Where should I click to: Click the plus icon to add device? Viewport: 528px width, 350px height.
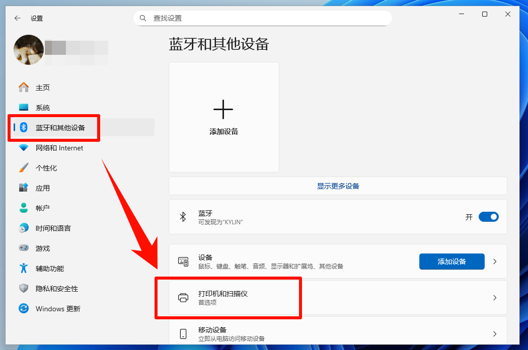[223, 110]
